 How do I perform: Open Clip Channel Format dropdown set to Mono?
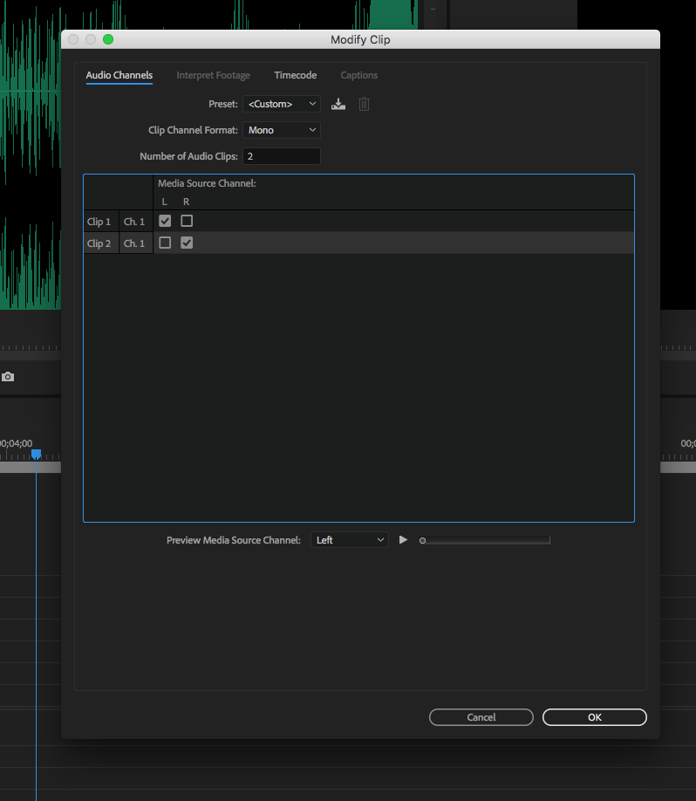tap(282, 130)
